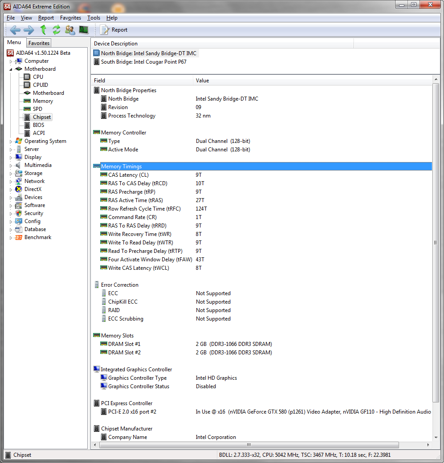This screenshot has width=444, height=463.
Task: Click the vertical scrollbar down arrow
Action: click(436, 438)
